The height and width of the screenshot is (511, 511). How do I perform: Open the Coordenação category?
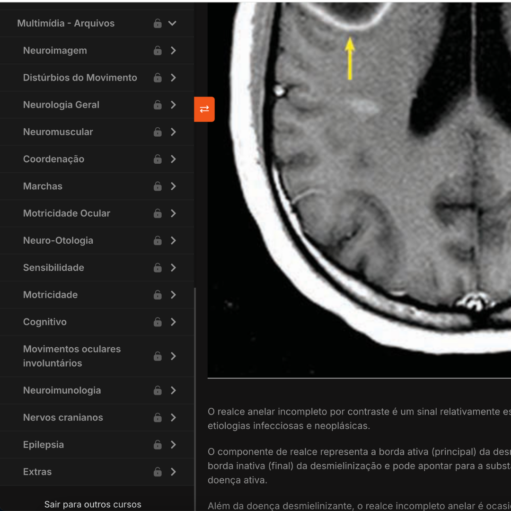(x=54, y=159)
